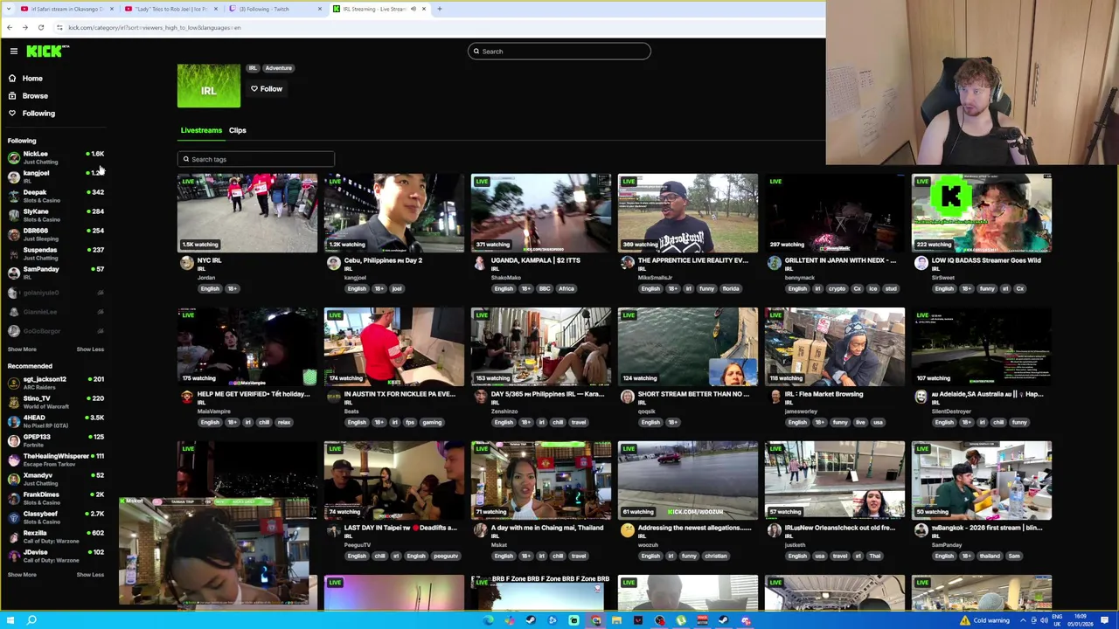This screenshot has height=629, width=1119.
Task: Click LAST DAY IN Taipei stream title
Action: click(400, 528)
